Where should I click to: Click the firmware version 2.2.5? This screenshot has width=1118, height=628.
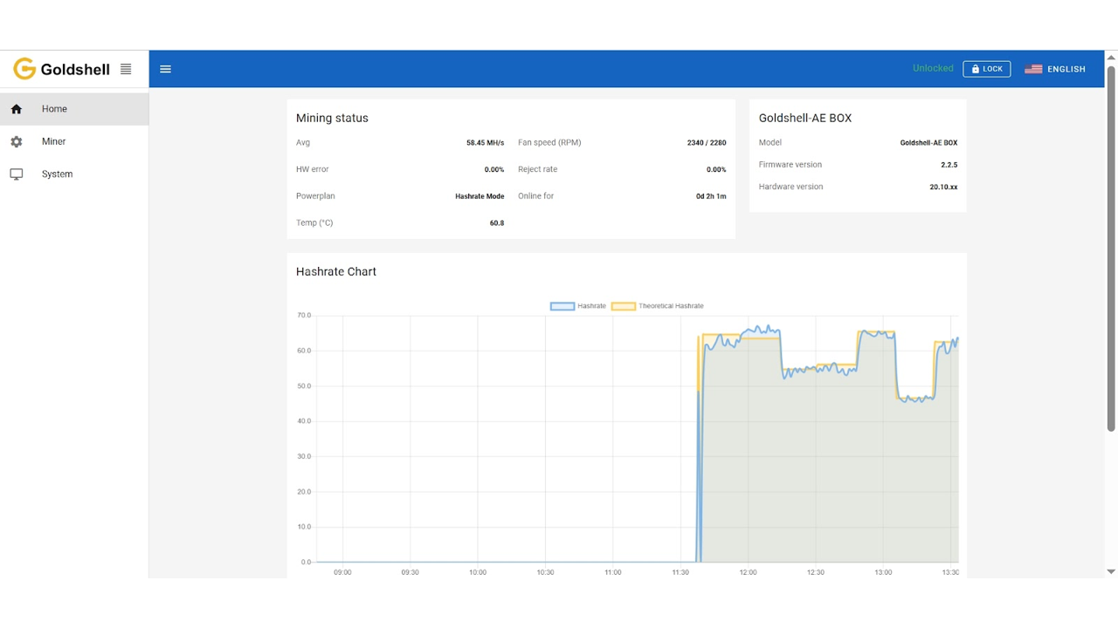click(x=949, y=165)
